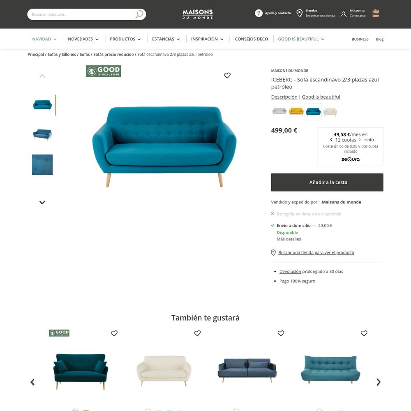
Task: Open the Mi cuenta user icon
Action: (343, 14)
